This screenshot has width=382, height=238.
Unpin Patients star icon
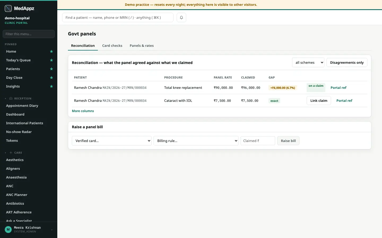51,69
